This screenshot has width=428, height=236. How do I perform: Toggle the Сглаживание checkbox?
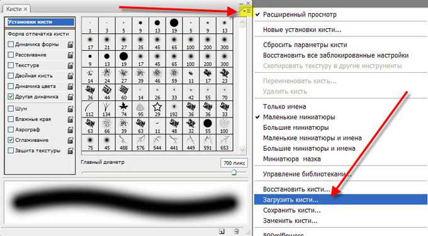pos(11,140)
